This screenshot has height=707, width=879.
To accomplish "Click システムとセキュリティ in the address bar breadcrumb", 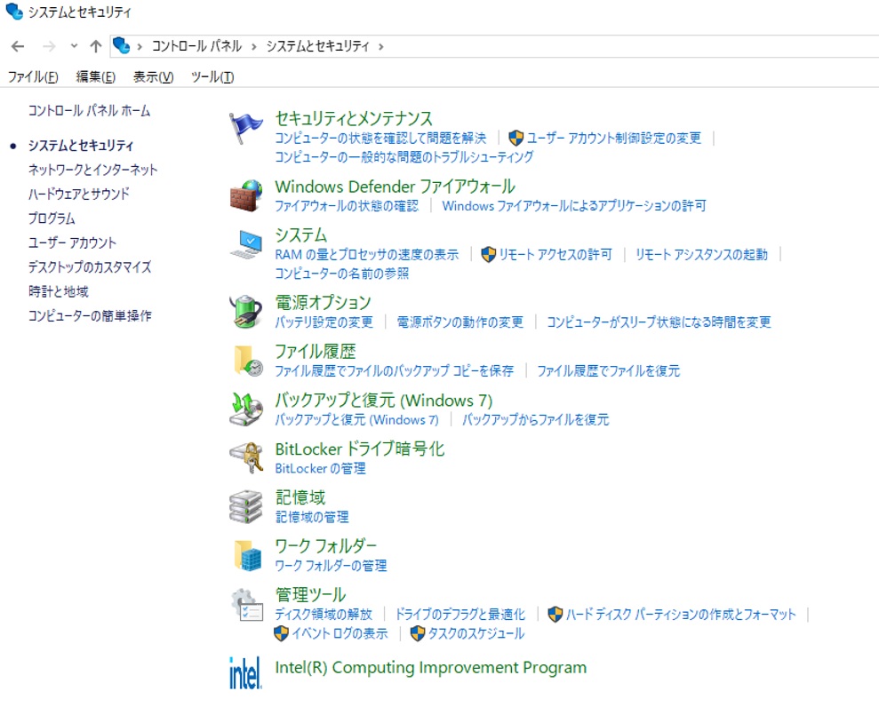I will point(318,46).
